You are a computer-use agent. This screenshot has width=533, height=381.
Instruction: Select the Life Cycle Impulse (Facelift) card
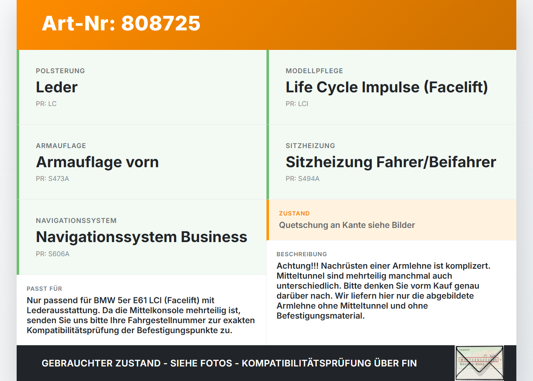(391, 87)
